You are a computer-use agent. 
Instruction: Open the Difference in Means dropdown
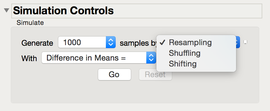pyautogui.click(x=99, y=58)
